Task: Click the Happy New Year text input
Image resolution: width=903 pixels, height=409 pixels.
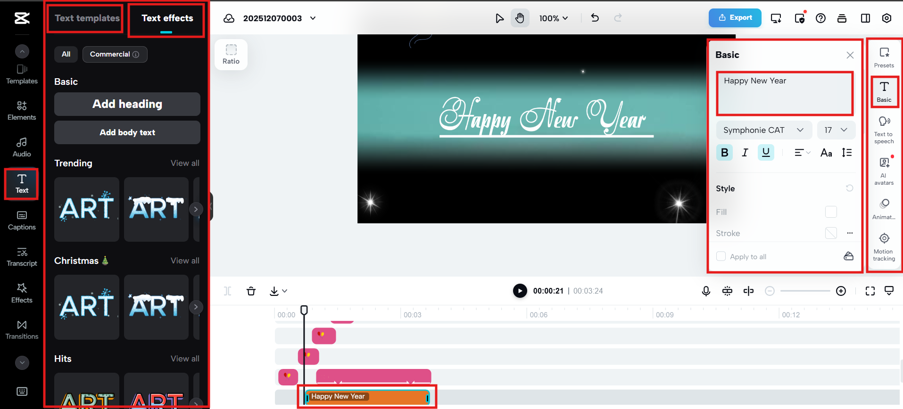Action: (785, 93)
